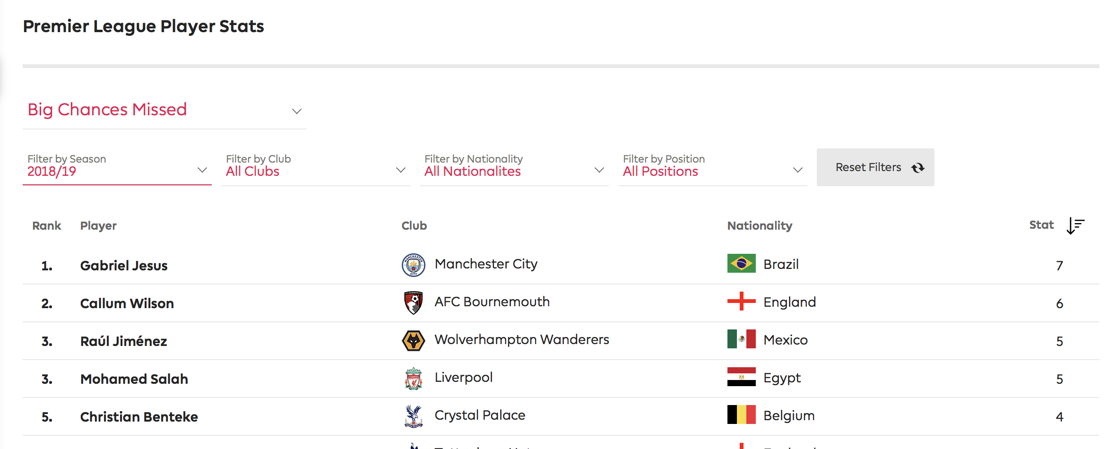Click the Belgium flag icon
Image resolution: width=1107 pixels, height=449 pixels.
741,415
